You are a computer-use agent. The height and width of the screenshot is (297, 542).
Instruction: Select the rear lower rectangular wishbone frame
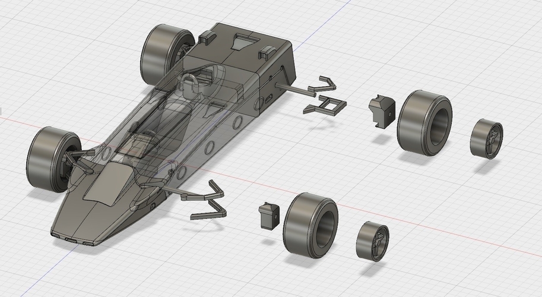pyautogui.click(x=325, y=105)
